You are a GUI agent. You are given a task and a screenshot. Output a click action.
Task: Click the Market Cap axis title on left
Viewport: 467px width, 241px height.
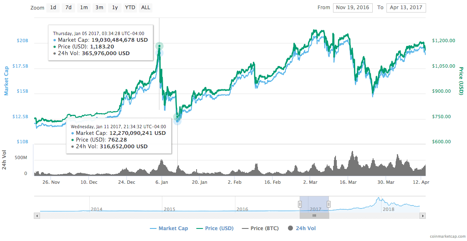click(x=6, y=81)
